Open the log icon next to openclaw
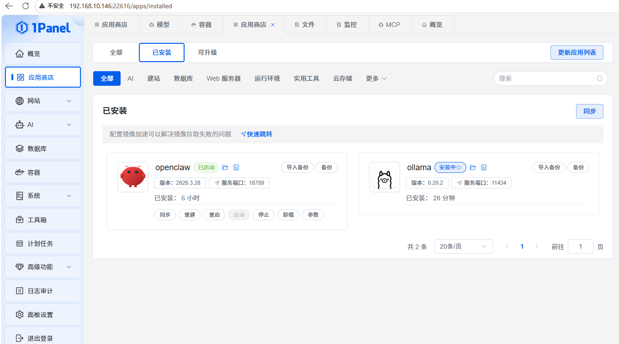The height and width of the screenshot is (344, 619). 236,167
